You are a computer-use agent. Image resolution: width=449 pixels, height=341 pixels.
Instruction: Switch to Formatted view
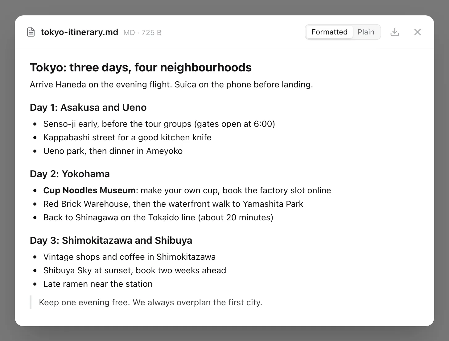pos(329,32)
